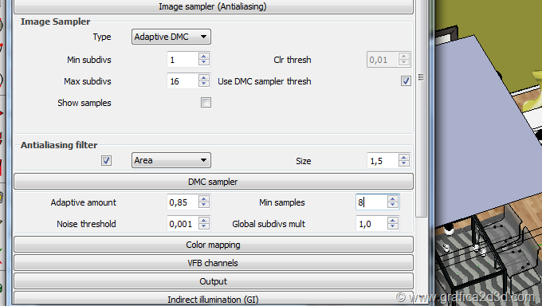
Task: Decrease Noise threshold with down arrow
Action: (x=203, y=226)
